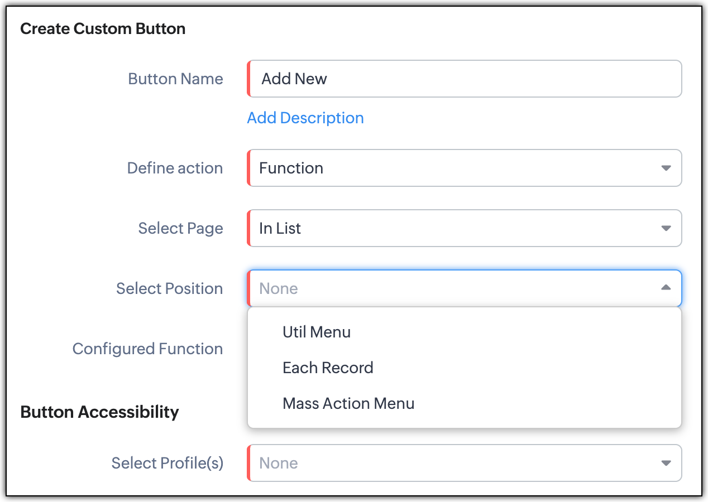Click the Button Name label

[x=175, y=79]
